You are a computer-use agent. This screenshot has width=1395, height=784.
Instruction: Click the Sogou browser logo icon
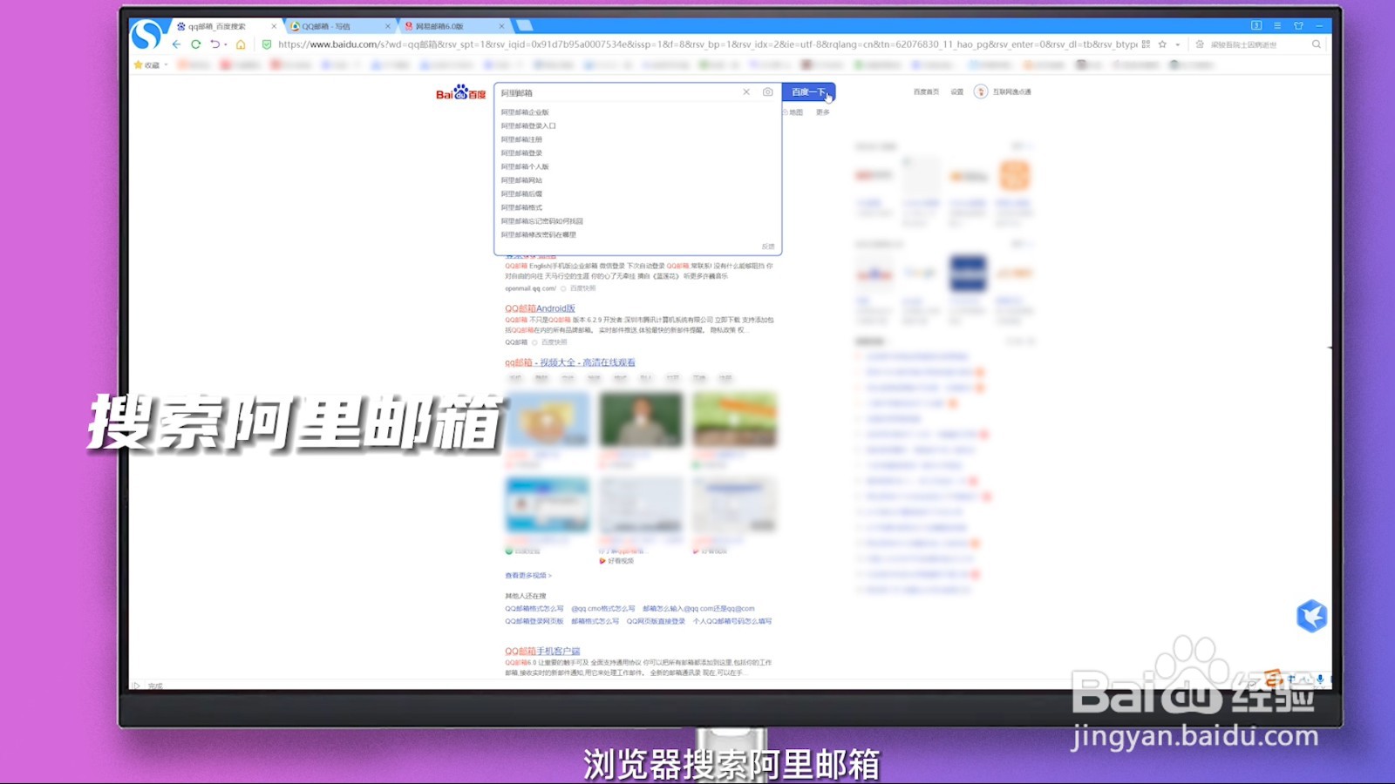[x=146, y=35]
